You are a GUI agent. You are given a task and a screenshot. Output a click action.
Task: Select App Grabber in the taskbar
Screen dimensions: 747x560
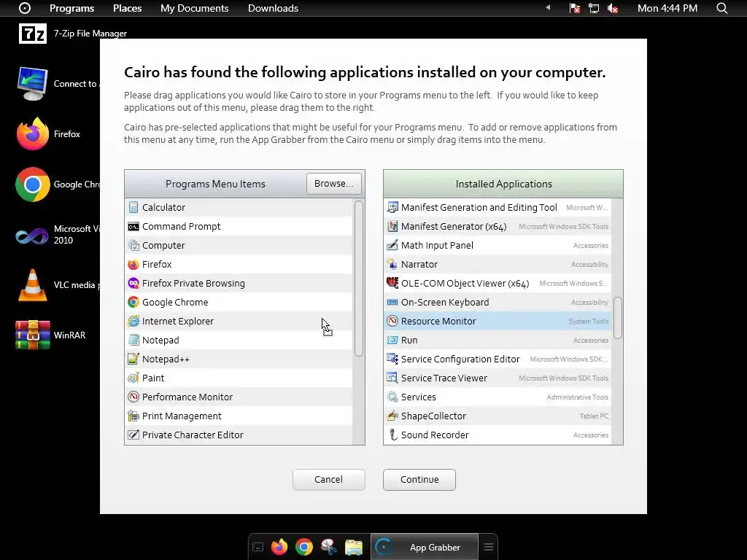click(x=425, y=547)
